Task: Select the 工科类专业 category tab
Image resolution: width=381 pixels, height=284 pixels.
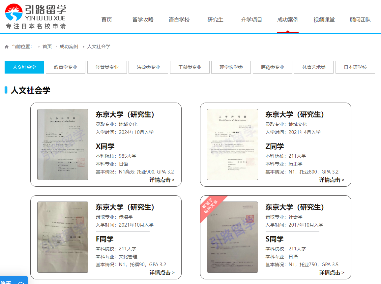Action: [190, 67]
